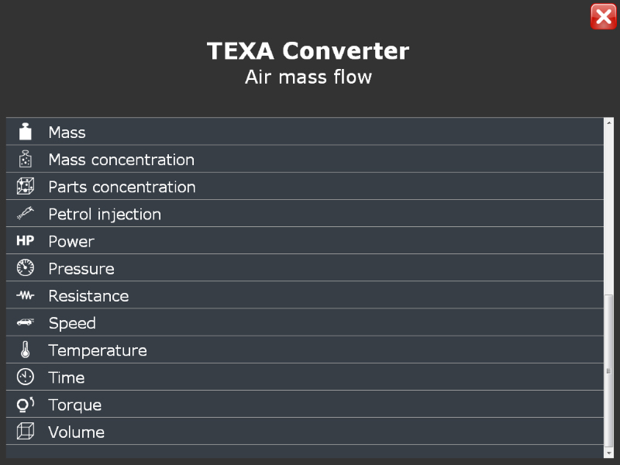Select the clock icon next to Time
Viewport: 620px width, 465px height.
[x=26, y=377]
